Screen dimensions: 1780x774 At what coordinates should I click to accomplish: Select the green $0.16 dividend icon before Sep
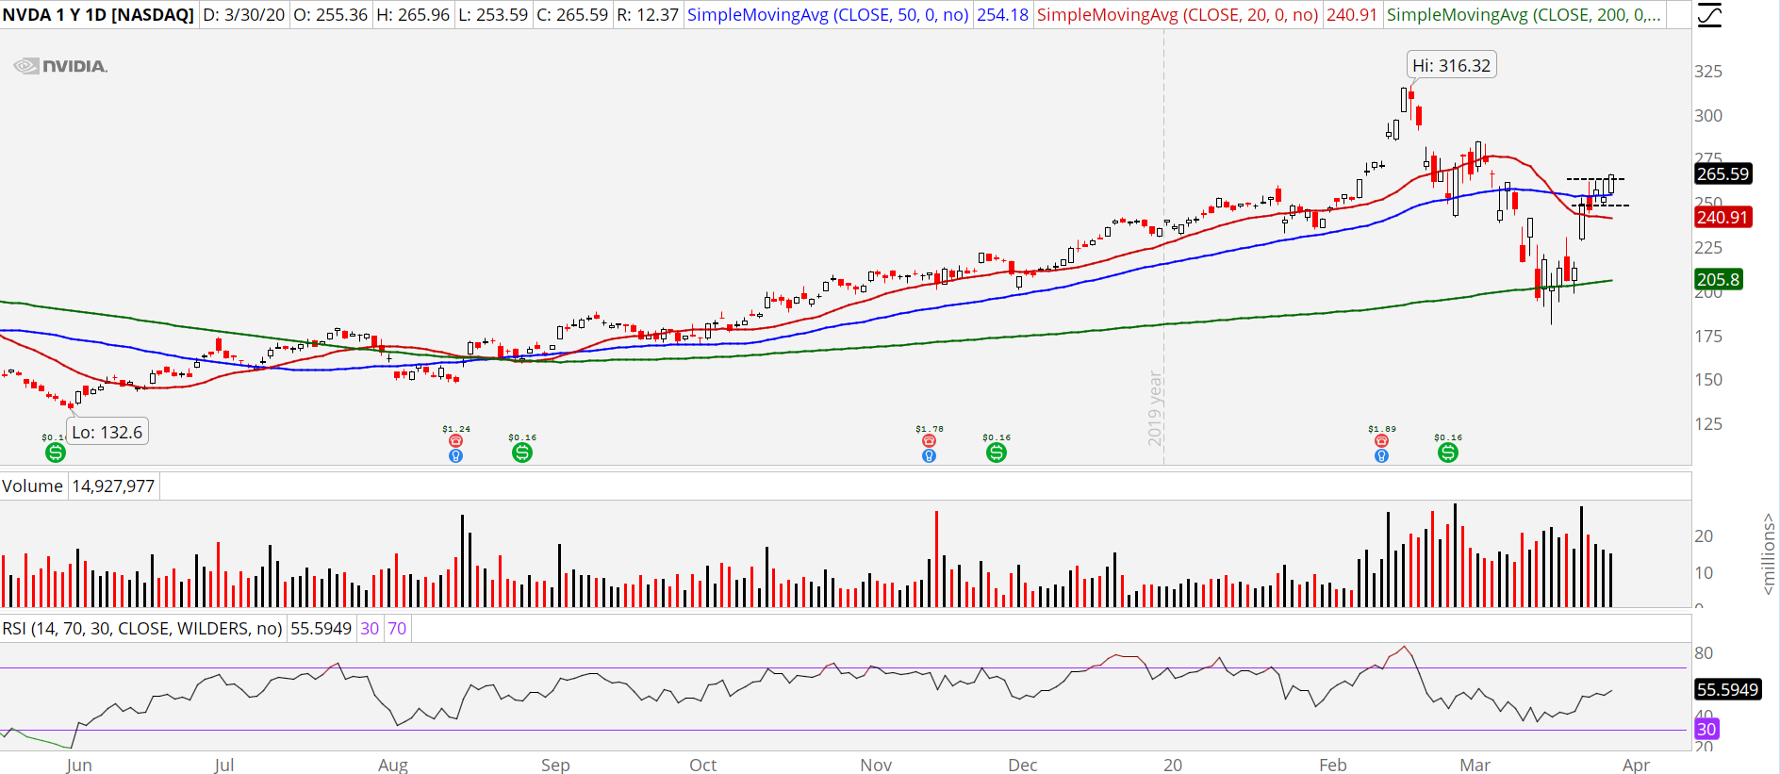(522, 453)
